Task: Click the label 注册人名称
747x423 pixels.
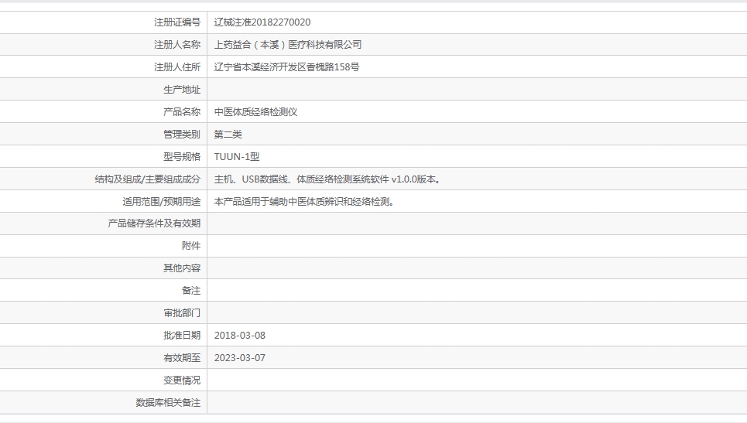Action: click(177, 45)
